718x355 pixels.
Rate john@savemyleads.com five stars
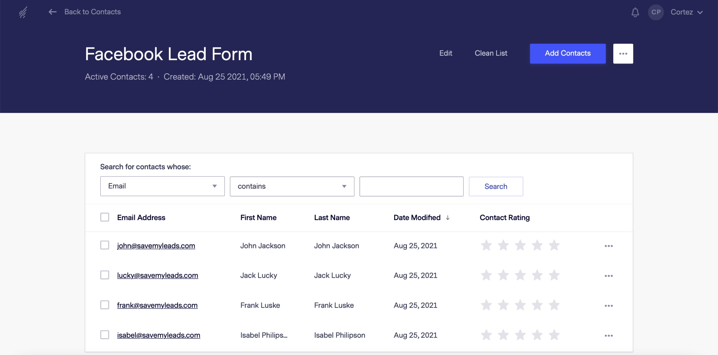click(x=554, y=245)
